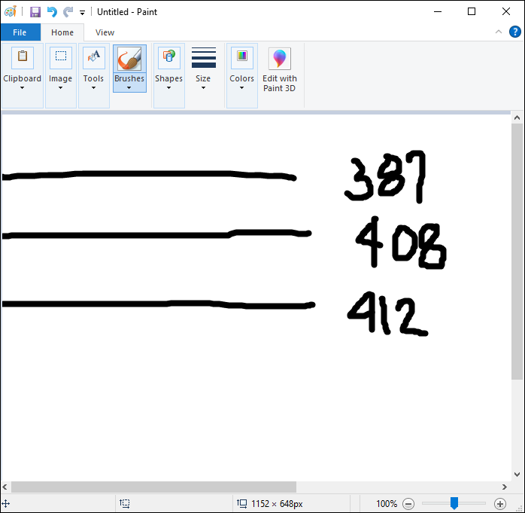Screen dimensions: 525x513
Task: Click the Paint app icon in title bar
Action: (x=11, y=12)
